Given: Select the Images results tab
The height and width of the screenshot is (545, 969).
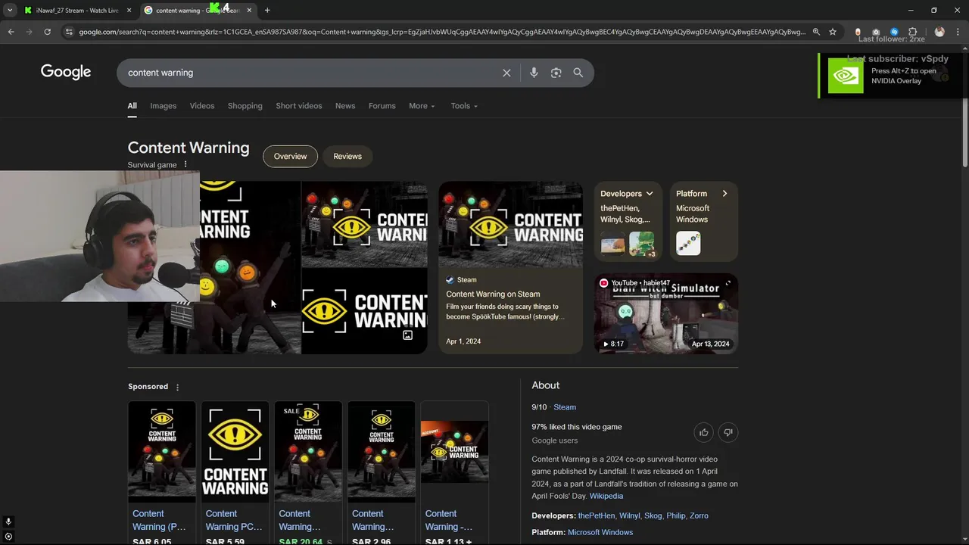Looking at the screenshot, I should (163, 106).
